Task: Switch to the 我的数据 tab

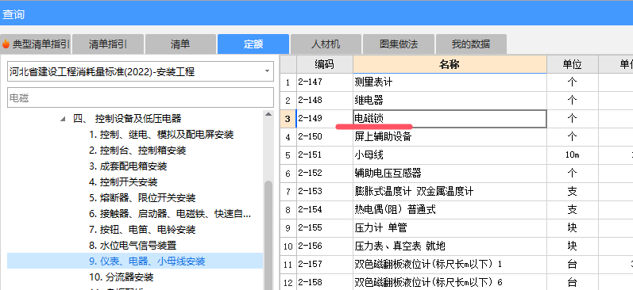Action: point(471,44)
